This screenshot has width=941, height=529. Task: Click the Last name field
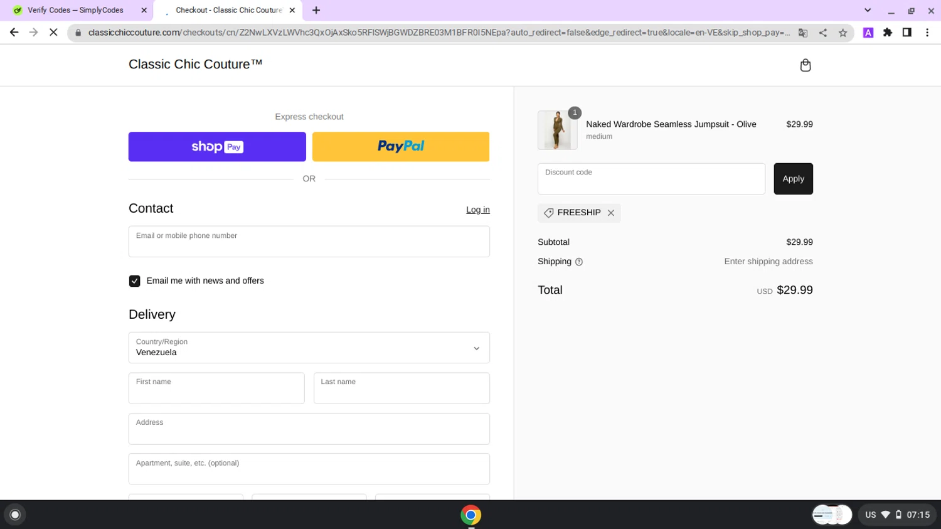[x=401, y=388]
